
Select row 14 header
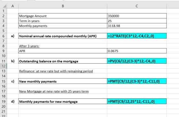pyautogui.click(x=4, y=76)
